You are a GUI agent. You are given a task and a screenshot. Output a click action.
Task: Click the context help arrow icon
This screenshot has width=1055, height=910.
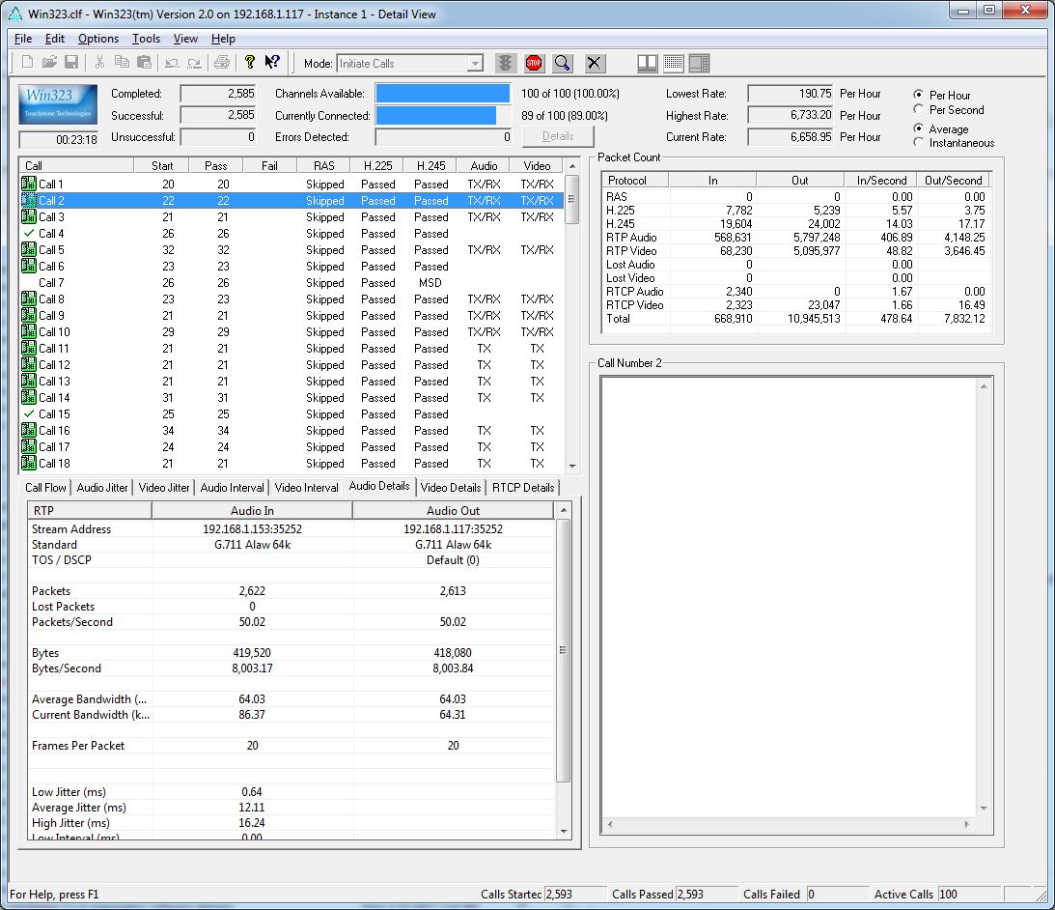click(x=272, y=63)
